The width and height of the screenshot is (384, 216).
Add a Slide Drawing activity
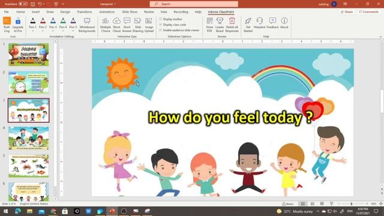[x=138, y=25]
